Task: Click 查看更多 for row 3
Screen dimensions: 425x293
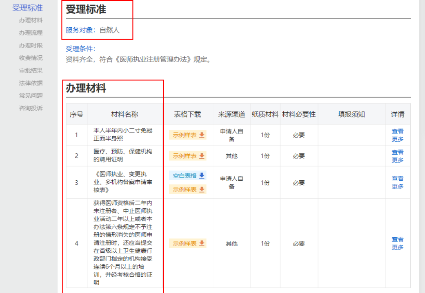Action: 398,182
